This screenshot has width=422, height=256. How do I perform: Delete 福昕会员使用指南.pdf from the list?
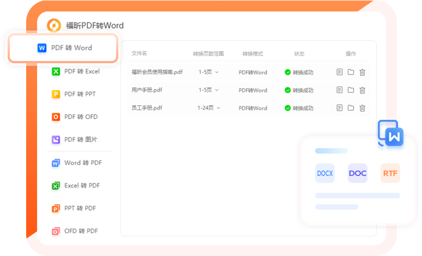coord(362,72)
